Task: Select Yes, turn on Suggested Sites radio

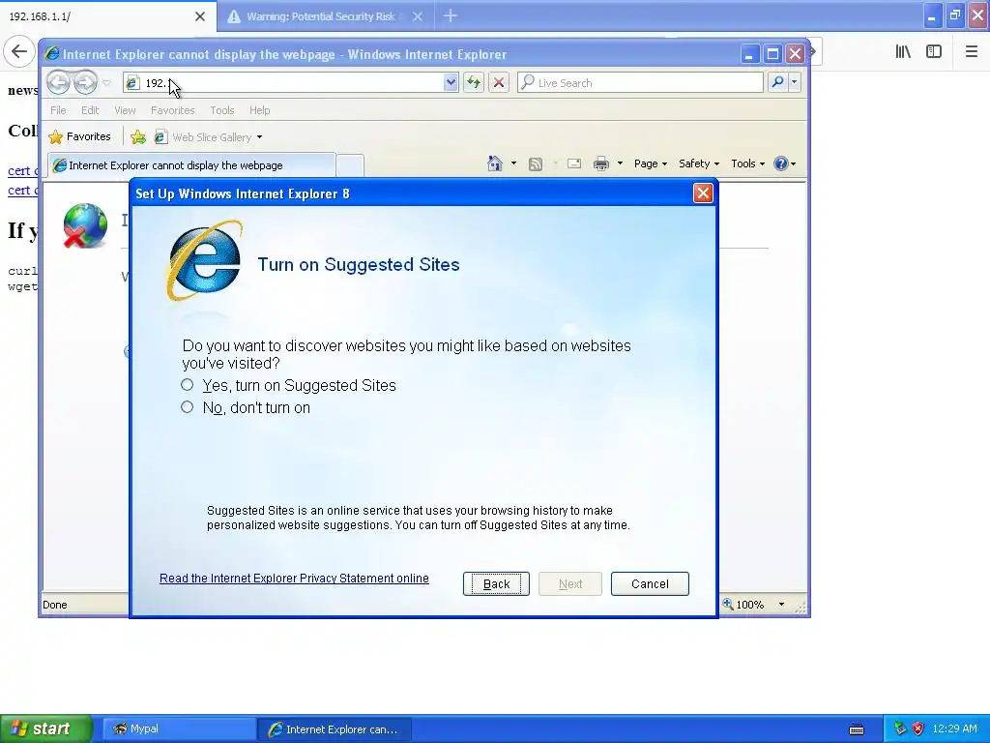Action: click(x=187, y=385)
